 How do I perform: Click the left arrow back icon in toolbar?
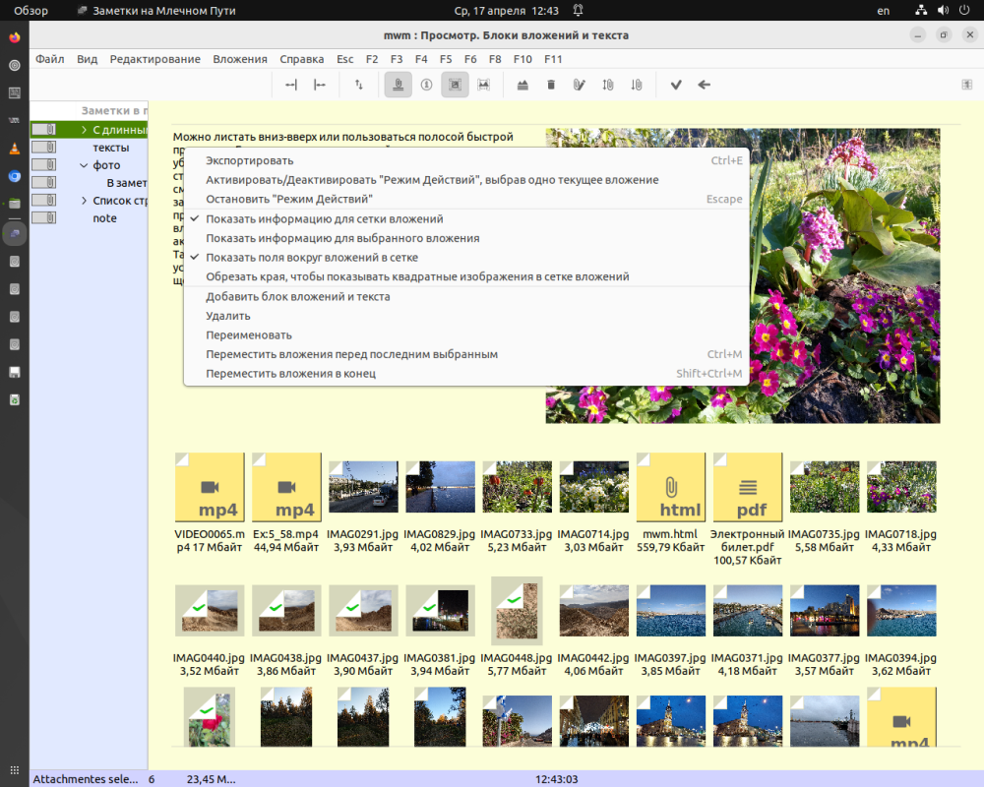click(705, 86)
